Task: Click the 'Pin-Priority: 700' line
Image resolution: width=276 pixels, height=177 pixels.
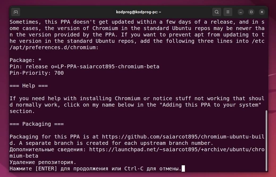Action: point(37,73)
